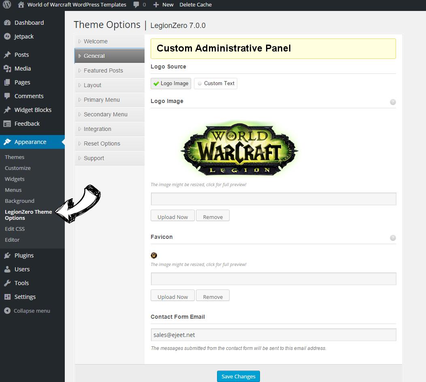Image resolution: width=426 pixels, height=382 pixels.
Task: Expand the Secondary Menu section
Action: click(x=109, y=114)
